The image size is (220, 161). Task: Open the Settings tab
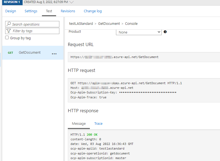point(31,11)
